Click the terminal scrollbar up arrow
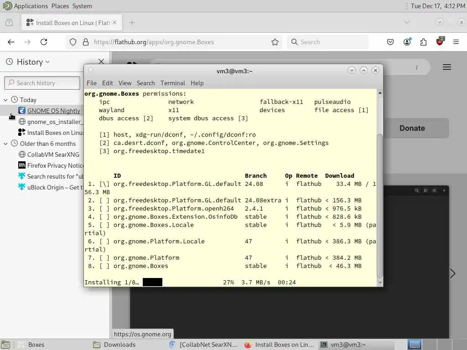Viewport: 467px width, 350px height. coord(380,93)
